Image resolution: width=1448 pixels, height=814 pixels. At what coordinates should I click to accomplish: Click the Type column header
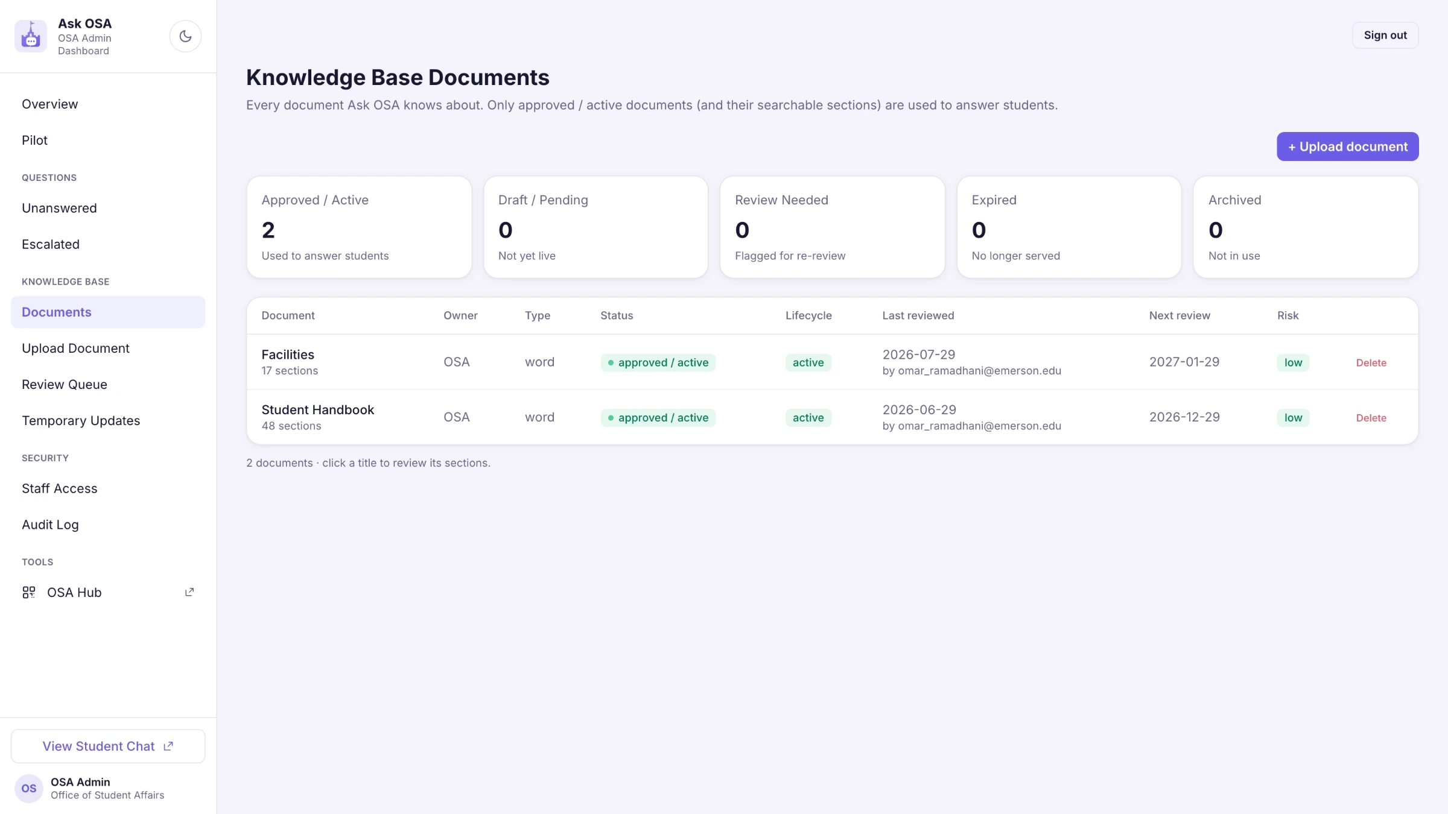click(x=537, y=315)
